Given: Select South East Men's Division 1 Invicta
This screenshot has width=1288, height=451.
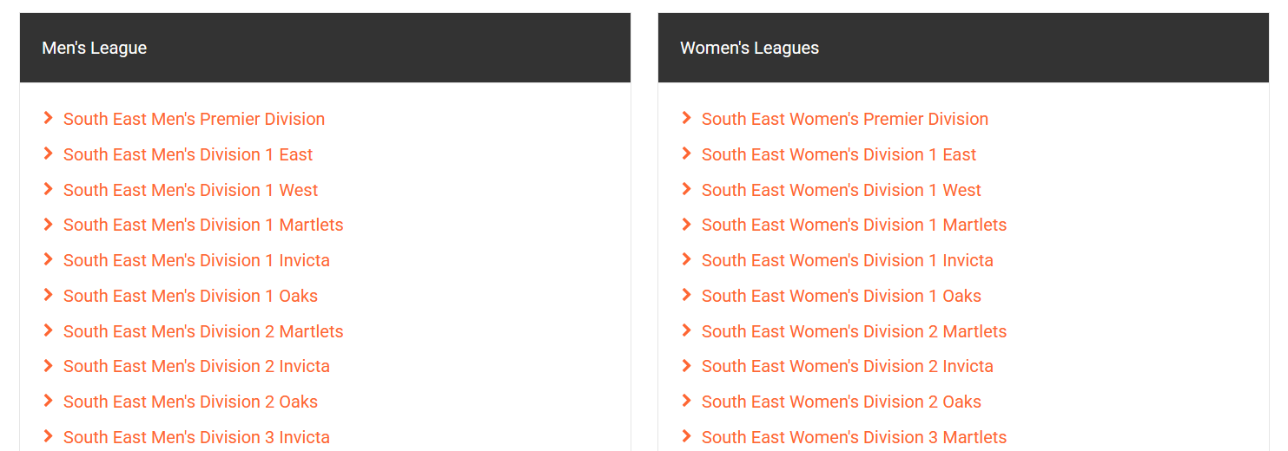Looking at the screenshot, I should click(196, 260).
